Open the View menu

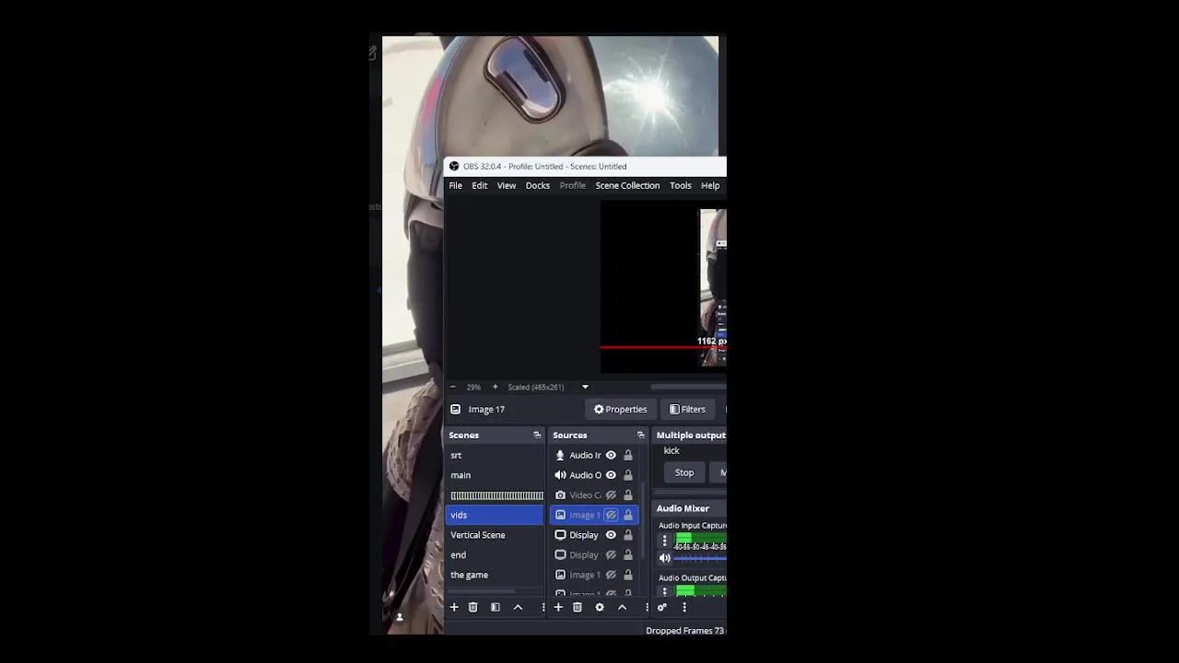(507, 185)
